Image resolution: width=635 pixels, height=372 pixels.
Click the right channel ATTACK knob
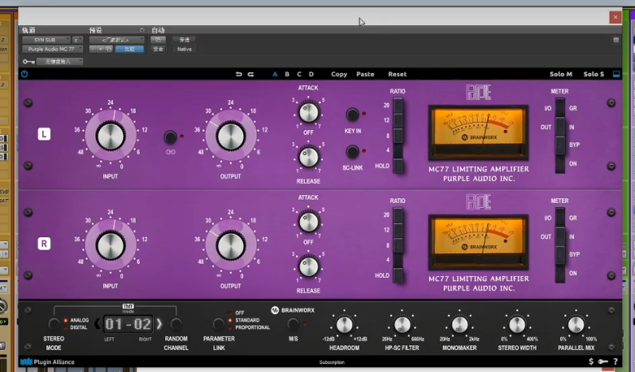tap(308, 222)
